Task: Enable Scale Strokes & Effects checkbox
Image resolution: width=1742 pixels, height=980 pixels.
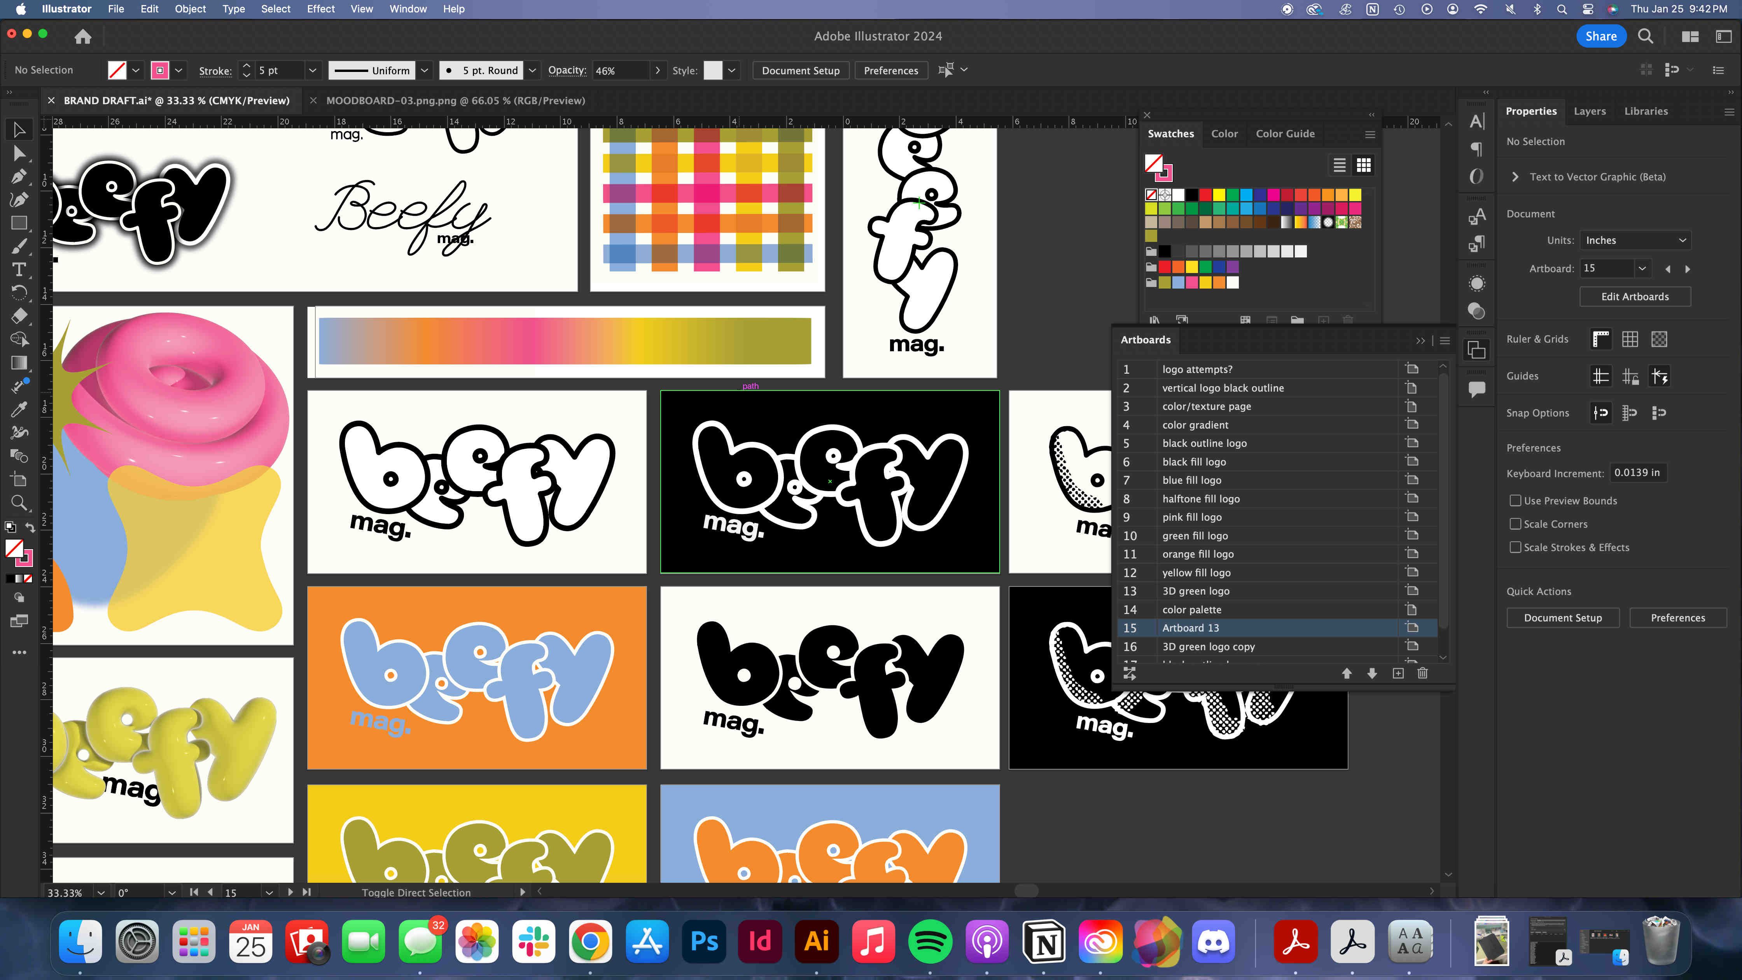Action: point(1515,547)
